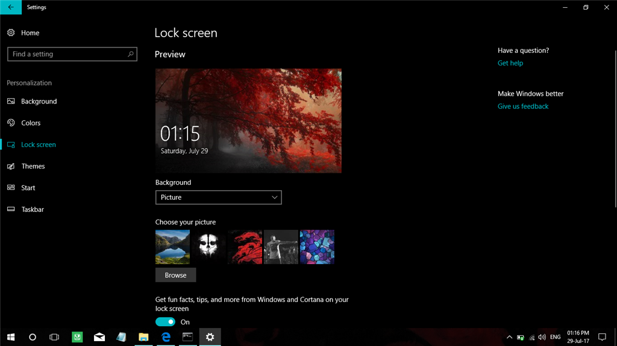Viewport: 617px width, 346px height.
Task: Click the Taskbar icon in sidebar
Action: 11,209
